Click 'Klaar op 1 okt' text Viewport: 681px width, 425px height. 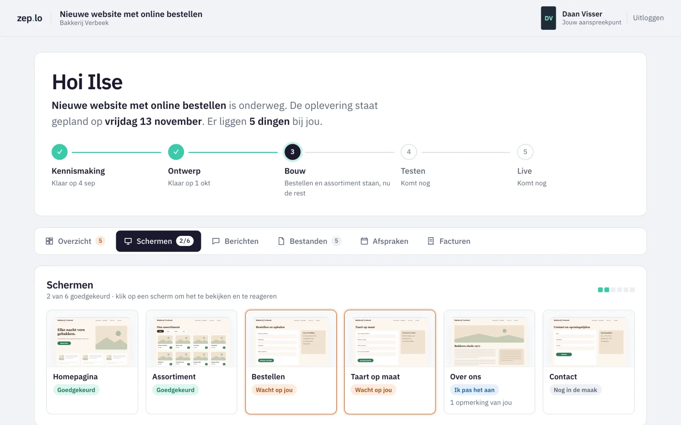(x=189, y=183)
